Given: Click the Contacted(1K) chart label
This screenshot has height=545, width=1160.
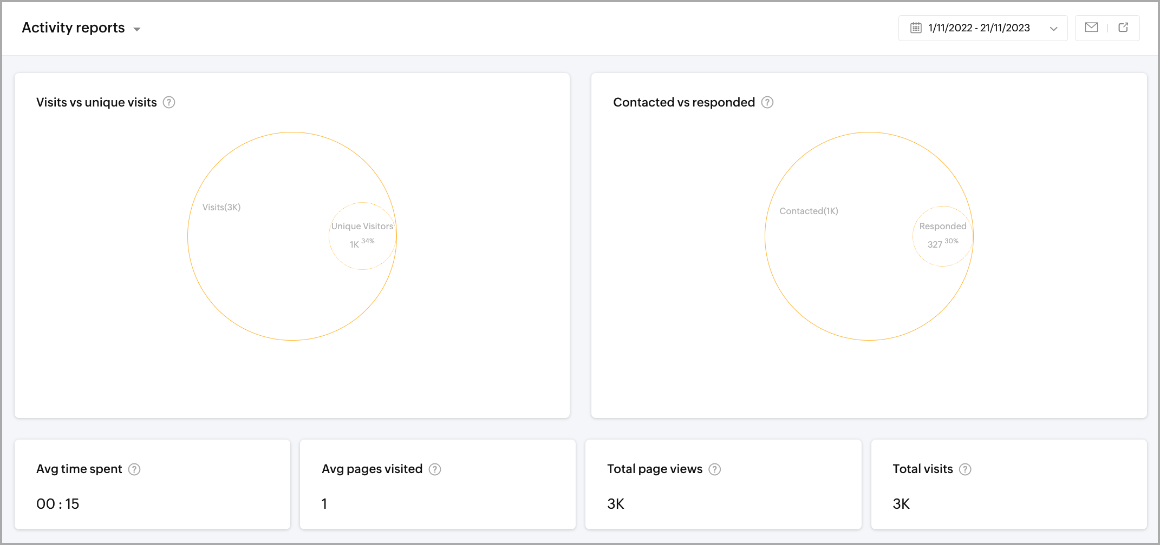Looking at the screenshot, I should pyautogui.click(x=809, y=211).
